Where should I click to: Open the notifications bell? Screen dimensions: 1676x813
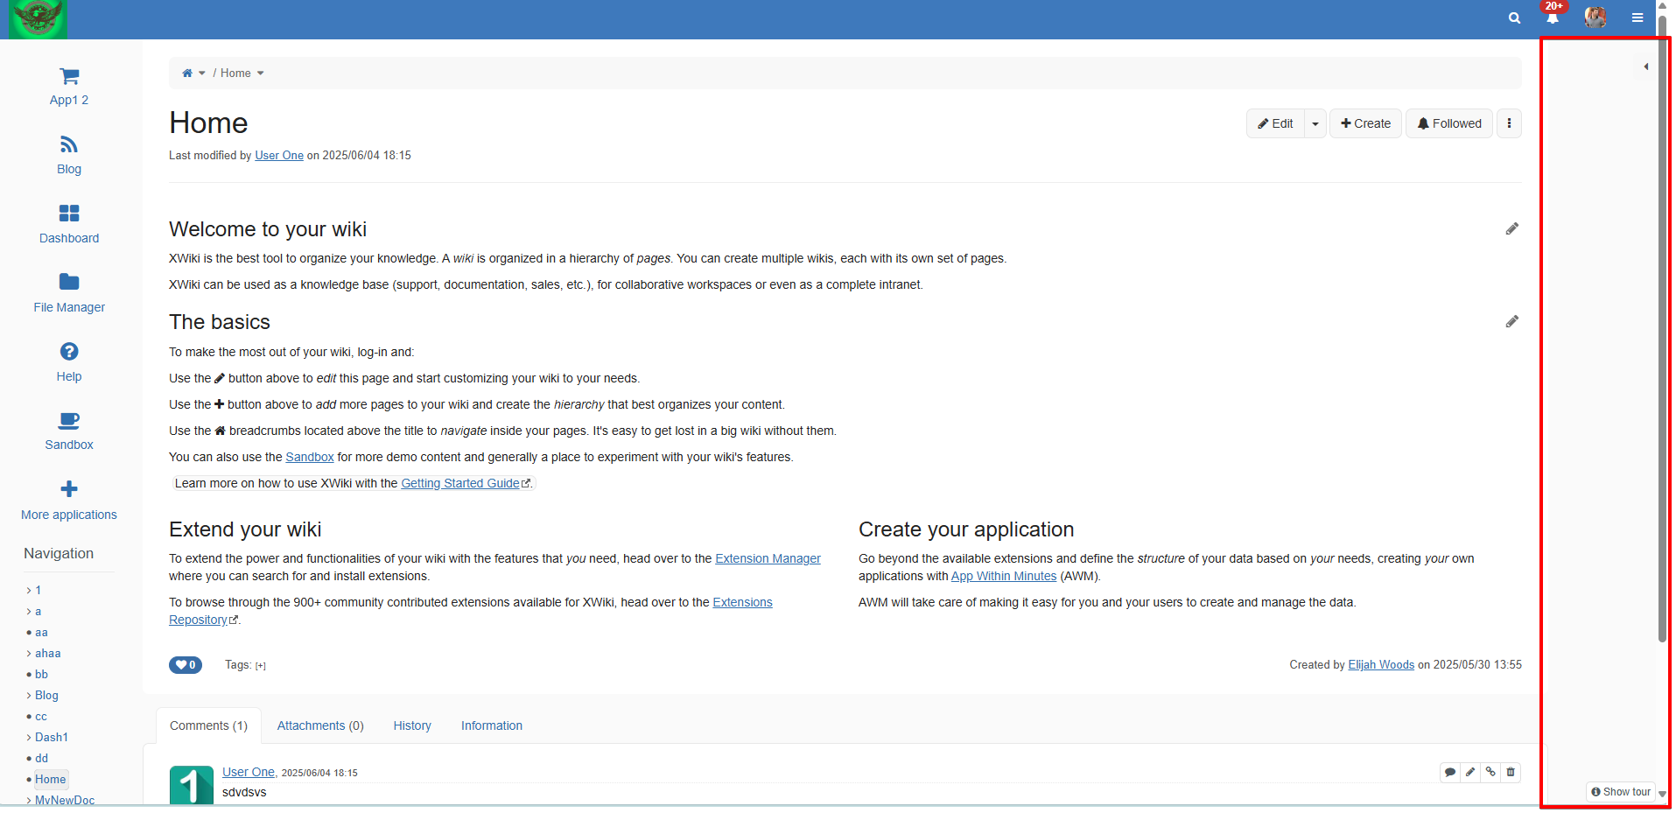tap(1553, 18)
